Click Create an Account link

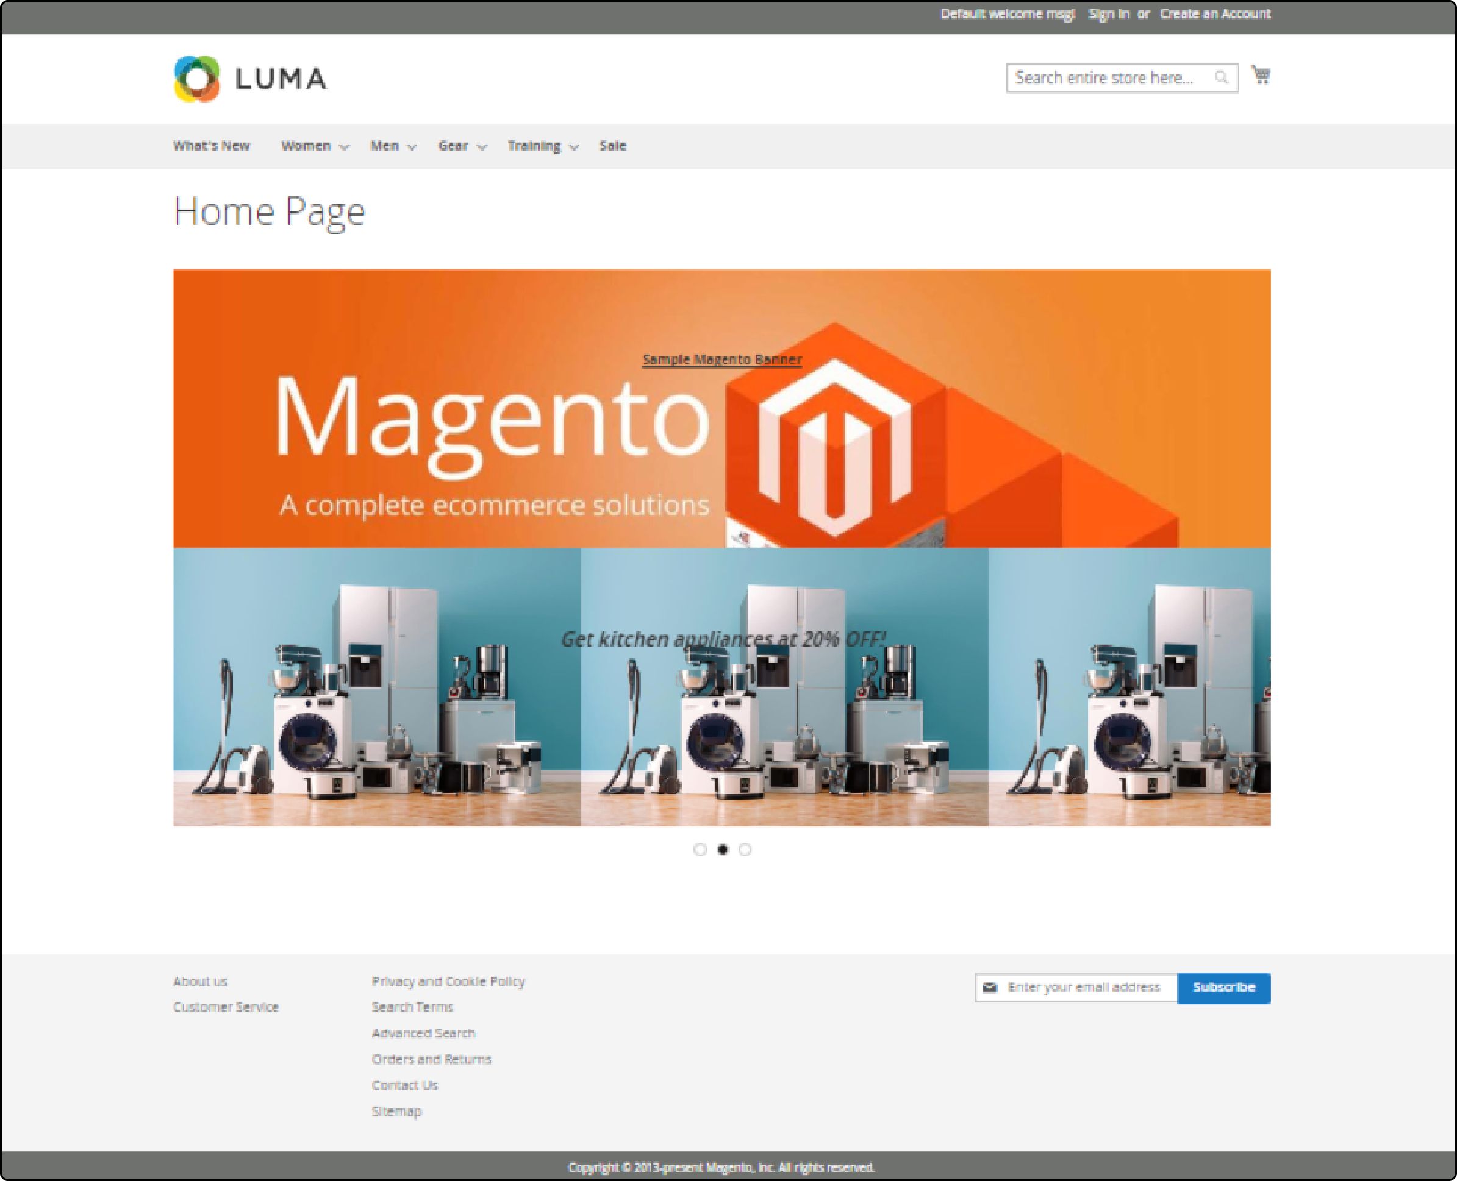point(1215,14)
